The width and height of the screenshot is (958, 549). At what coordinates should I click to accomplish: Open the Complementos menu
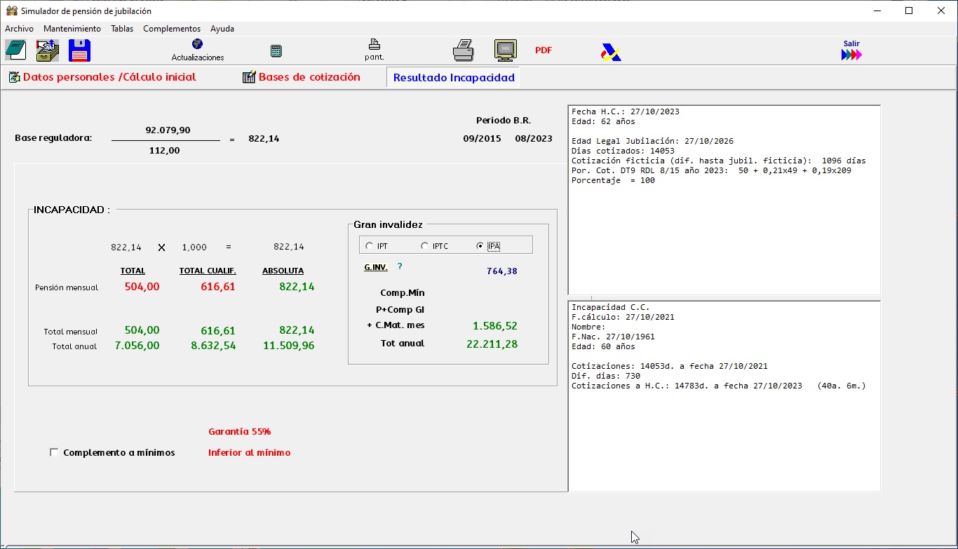click(x=172, y=29)
